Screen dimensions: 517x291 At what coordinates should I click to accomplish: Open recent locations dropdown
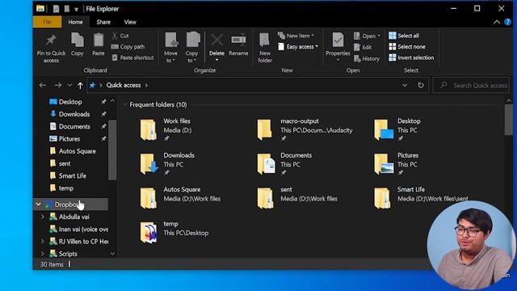pyautogui.click(x=69, y=85)
